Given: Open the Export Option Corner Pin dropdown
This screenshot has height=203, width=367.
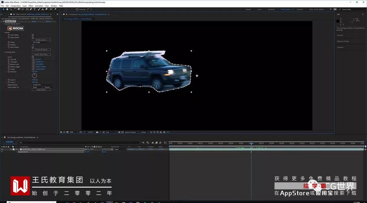Looking at the screenshot, I should pos(44,85).
